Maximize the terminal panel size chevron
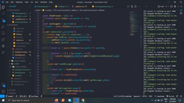Screen dimensions: 184x103 click(x=179, y=7)
